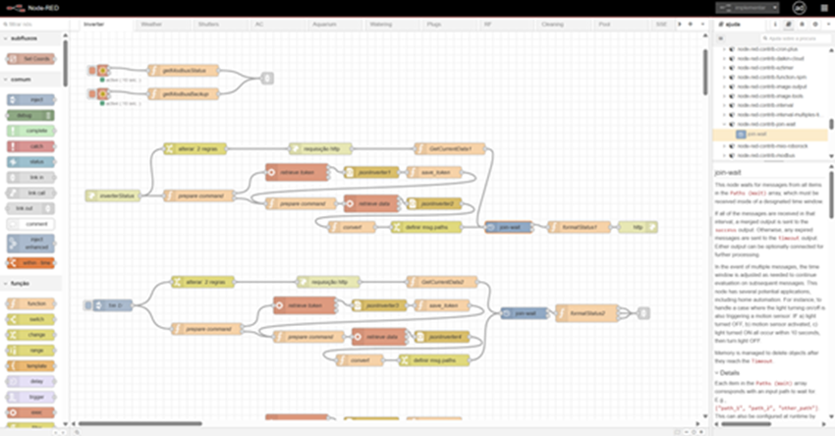Open the debug messages sidebar icon
The image size is (835, 436).
tap(801, 23)
